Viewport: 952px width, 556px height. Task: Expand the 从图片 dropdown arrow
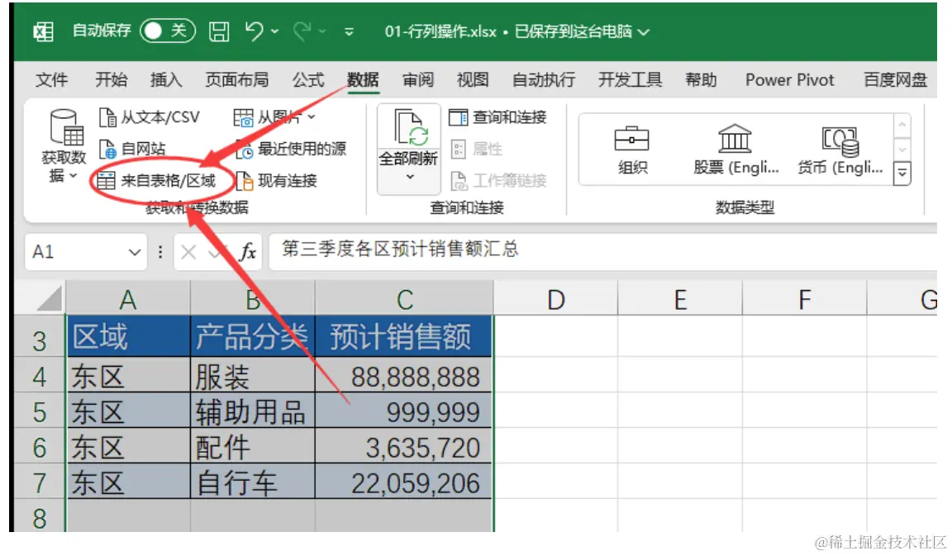point(312,117)
